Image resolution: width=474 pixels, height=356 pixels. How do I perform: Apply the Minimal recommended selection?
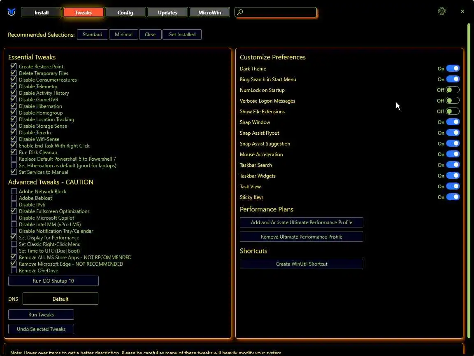tap(123, 35)
